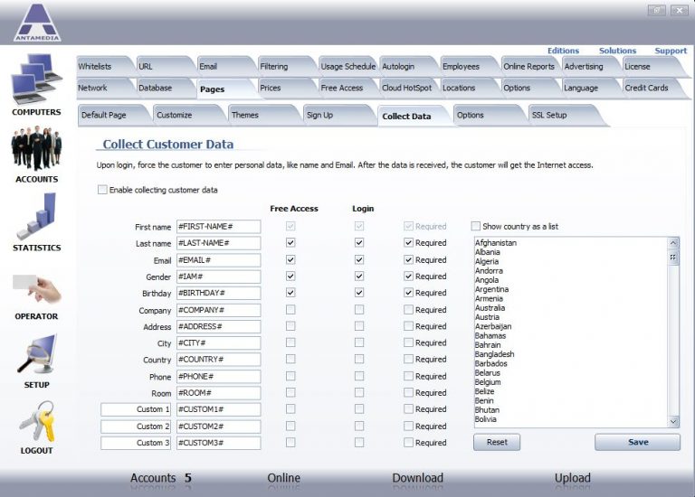The height and width of the screenshot is (497, 695).
Task: Switch to the Usage Schedule tab
Action: [347, 66]
